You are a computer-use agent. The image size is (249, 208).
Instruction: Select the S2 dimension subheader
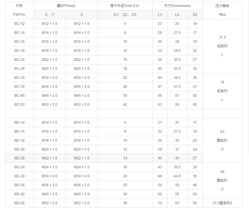195,15
